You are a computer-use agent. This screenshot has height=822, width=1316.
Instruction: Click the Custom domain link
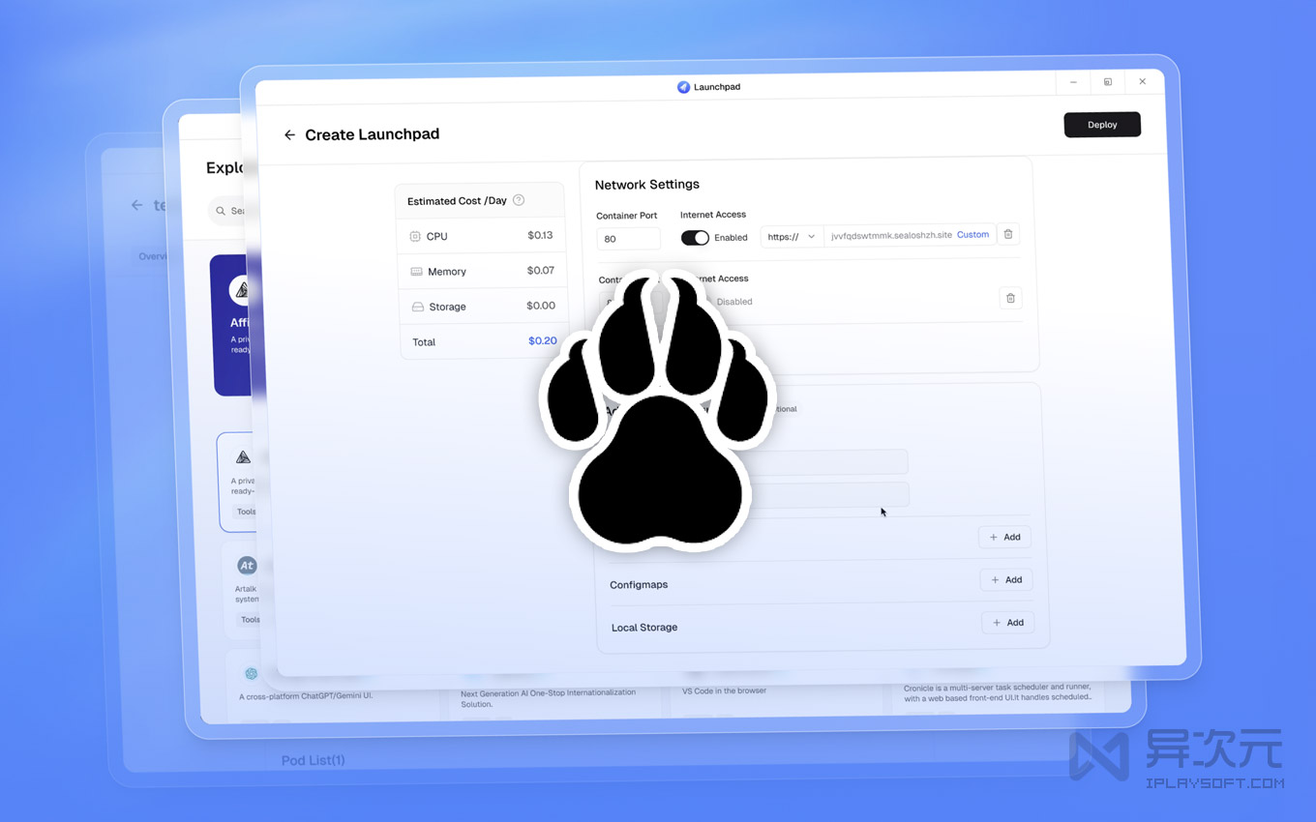coord(972,235)
